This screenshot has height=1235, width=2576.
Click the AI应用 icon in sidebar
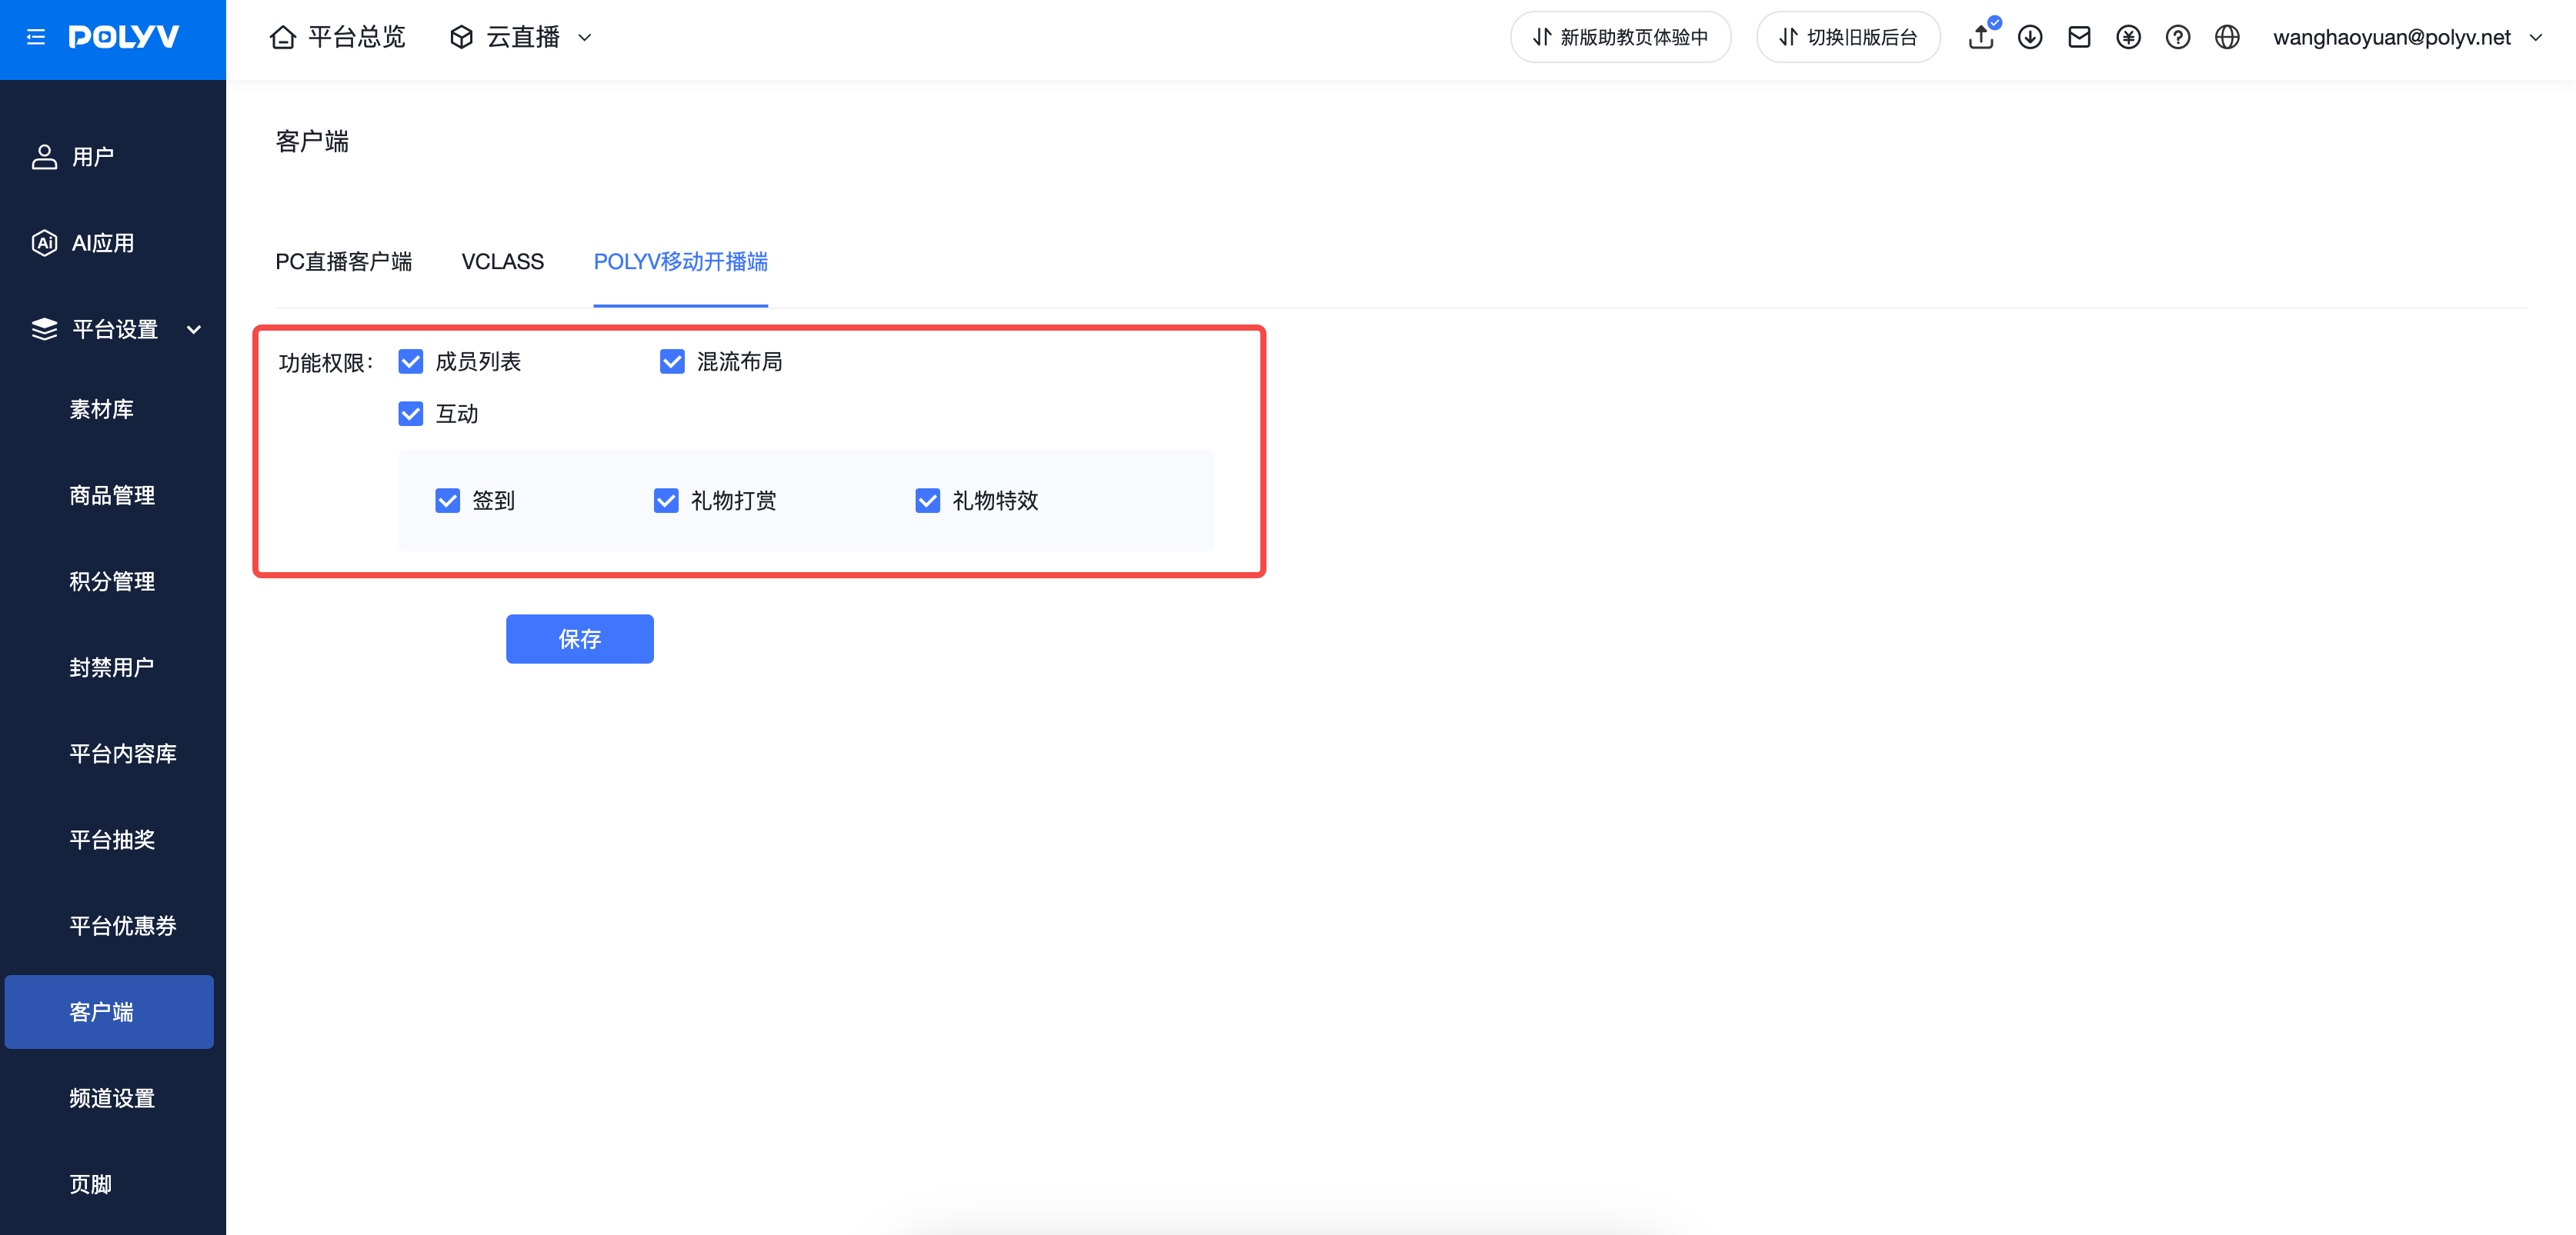44,243
